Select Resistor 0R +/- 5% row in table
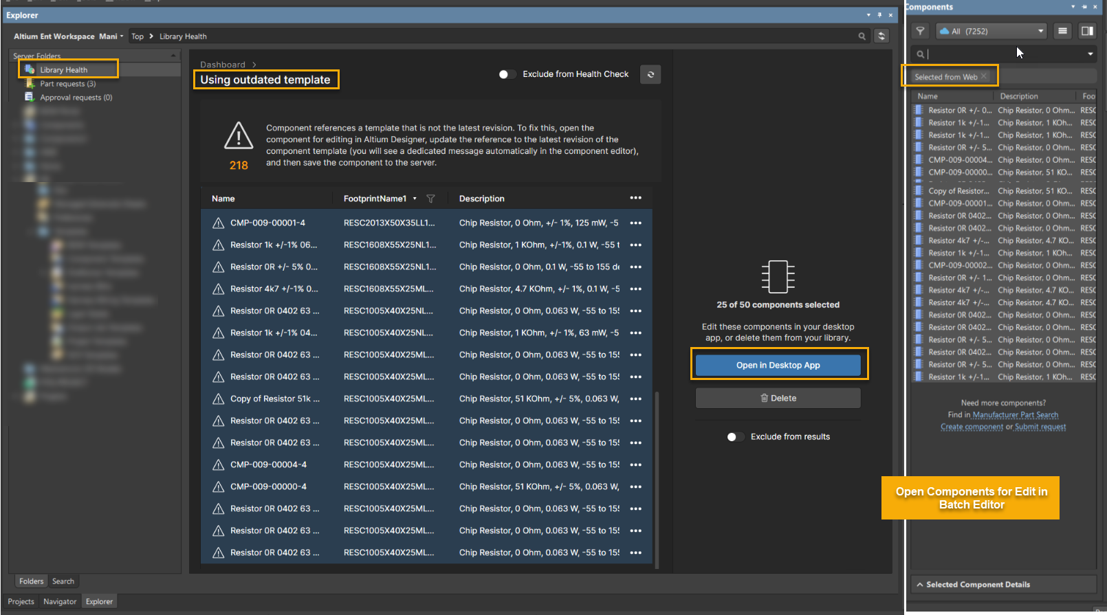Screen dimensions: 1107x615 click(426, 267)
